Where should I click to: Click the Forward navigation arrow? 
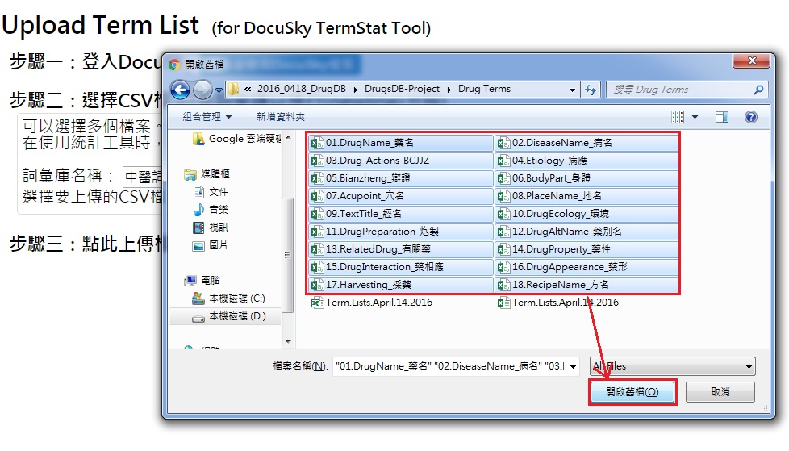pyautogui.click(x=202, y=90)
